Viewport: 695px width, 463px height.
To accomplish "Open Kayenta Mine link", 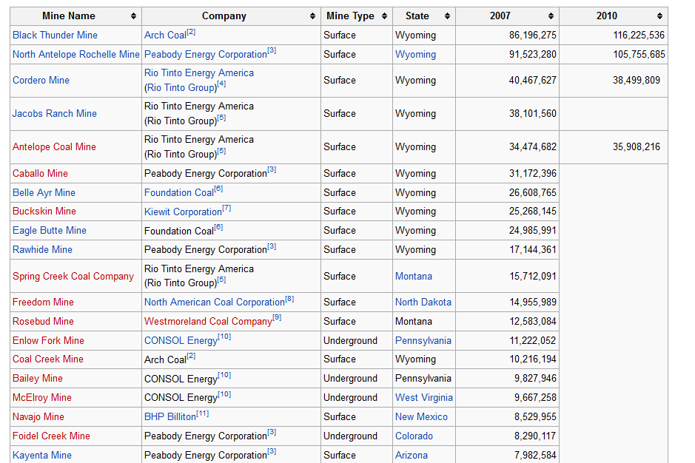I will pos(41,456).
